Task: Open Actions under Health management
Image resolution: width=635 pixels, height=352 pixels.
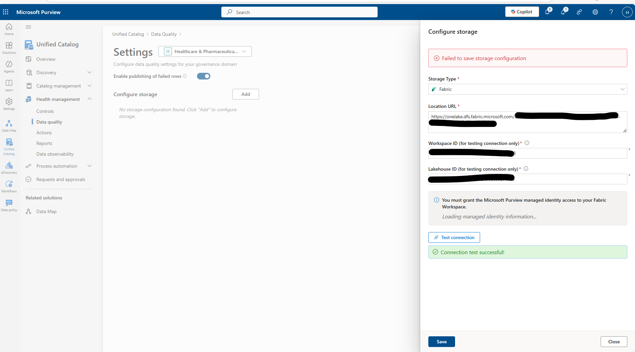Action: [x=44, y=133]
